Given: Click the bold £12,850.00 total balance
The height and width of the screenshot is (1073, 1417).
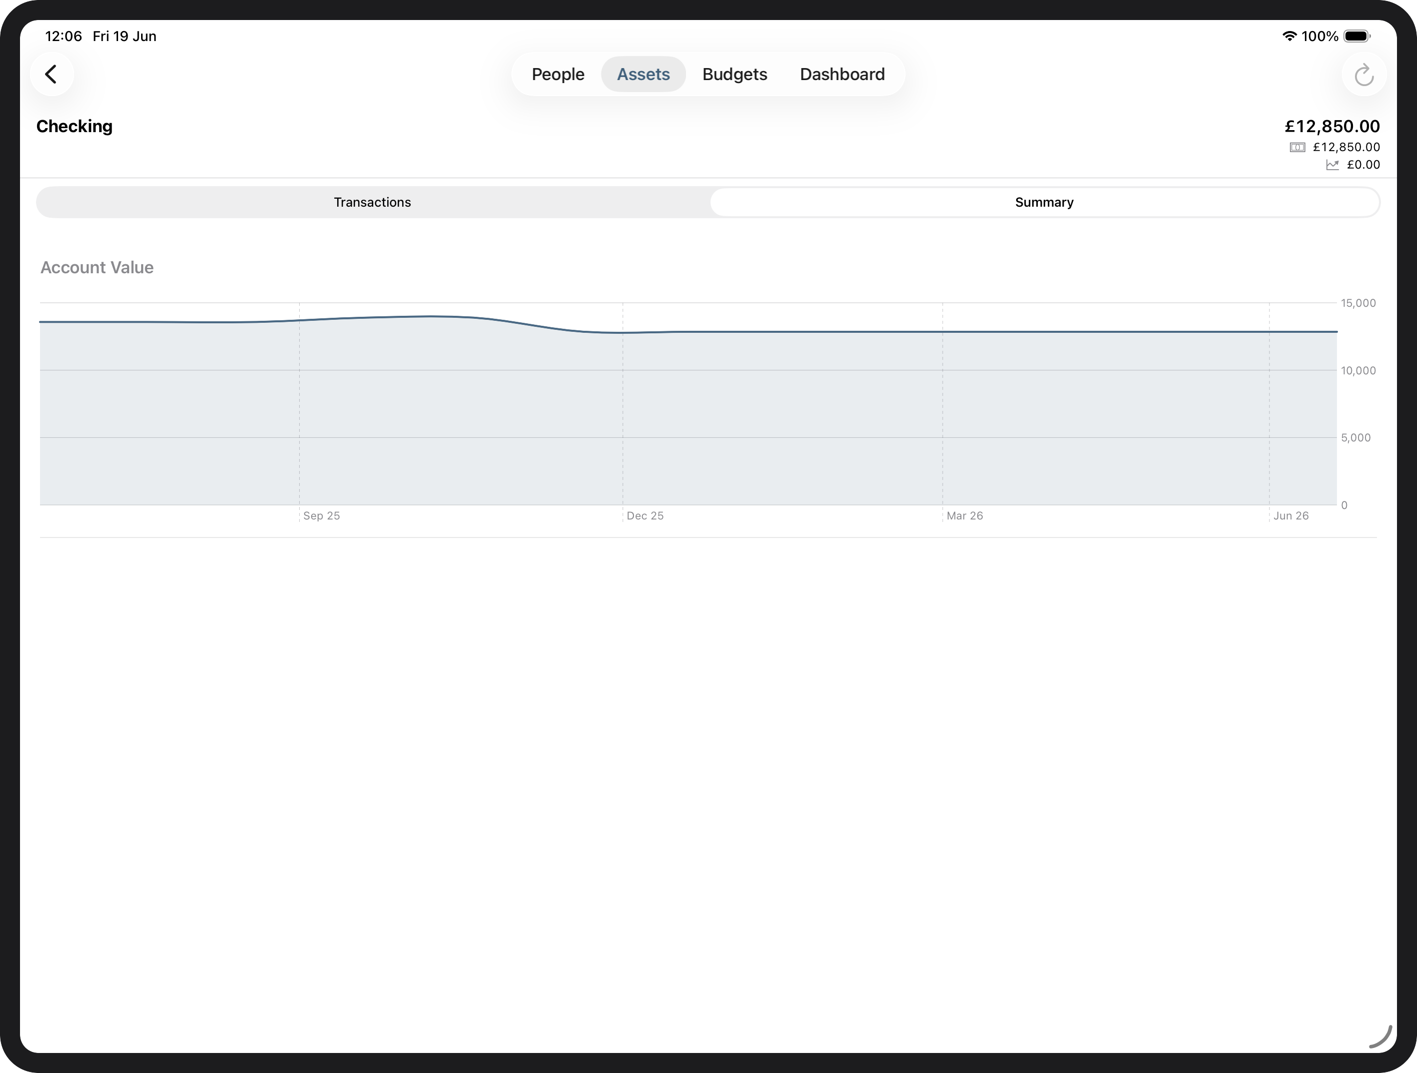Looking at the screenshot, I should 1332,126.
